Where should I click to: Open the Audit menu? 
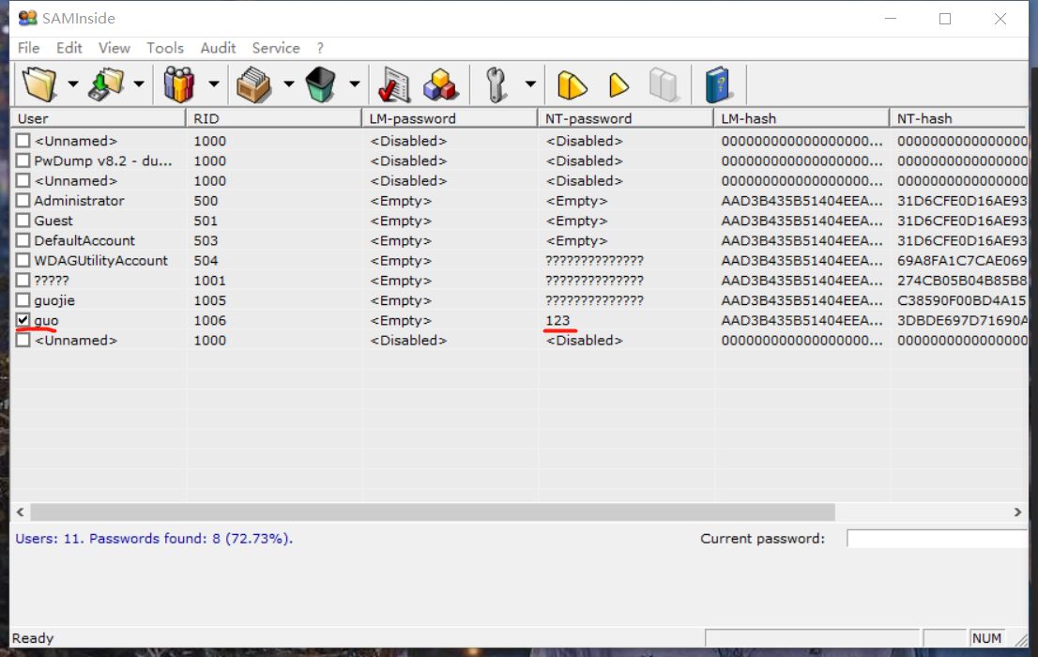(218, 48)
